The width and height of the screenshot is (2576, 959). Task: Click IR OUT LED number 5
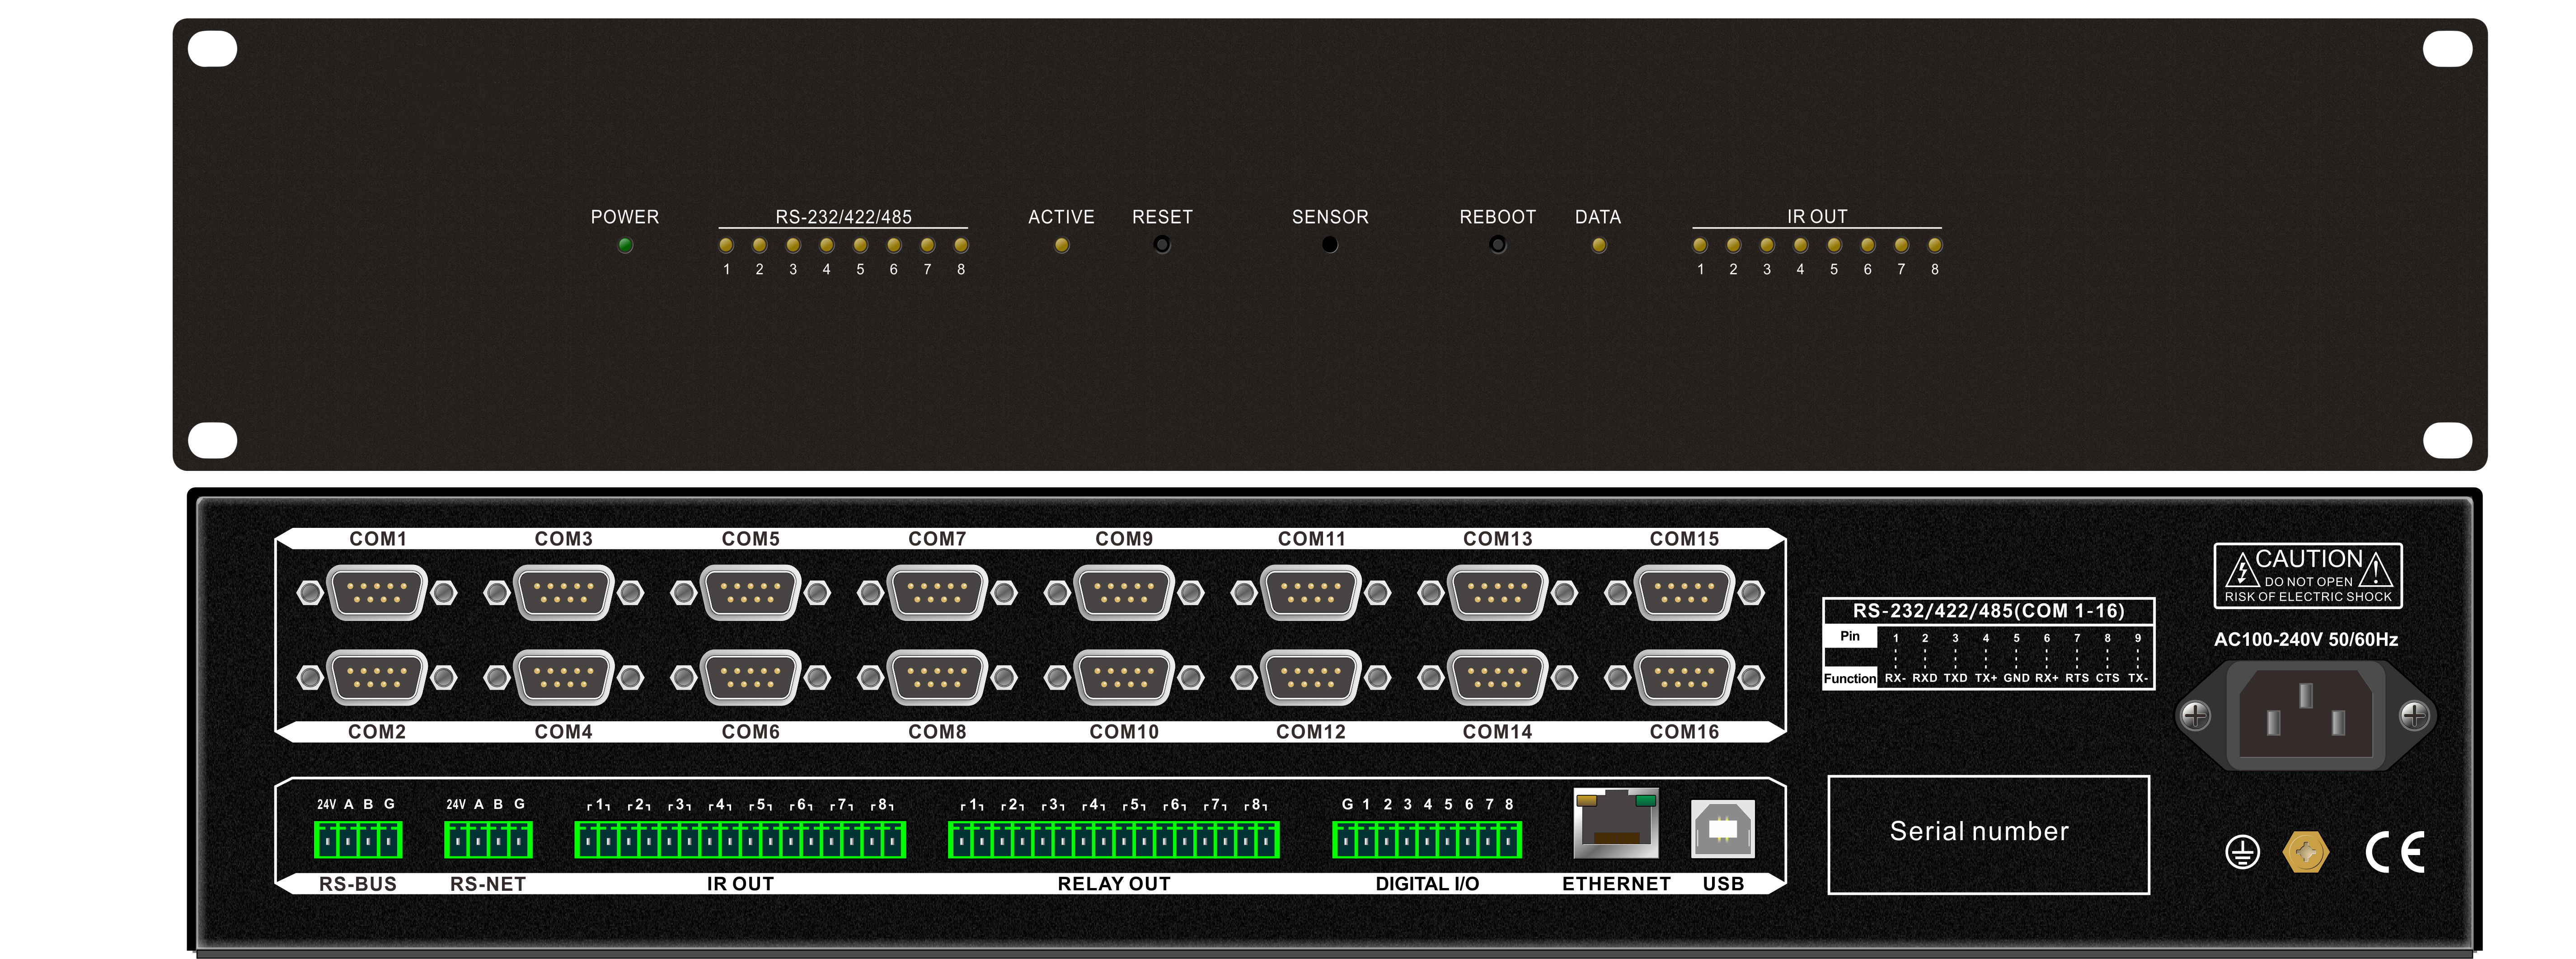pyautogui.click(x=1834, y=245)
